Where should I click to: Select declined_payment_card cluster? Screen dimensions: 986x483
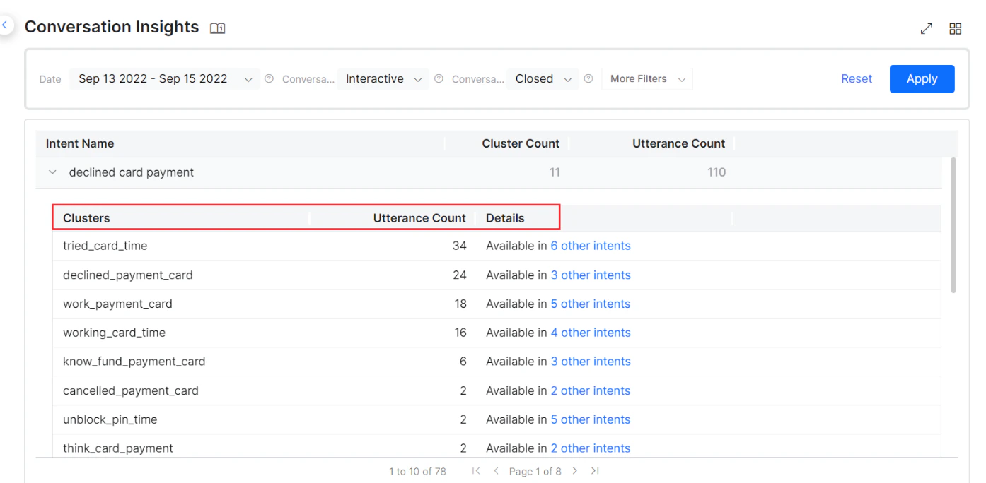[128, 275]
